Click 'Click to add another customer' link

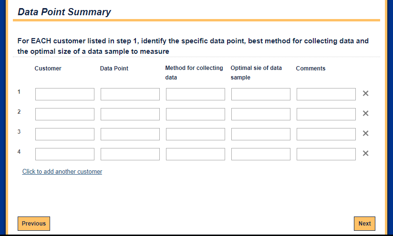click(62, 171)
